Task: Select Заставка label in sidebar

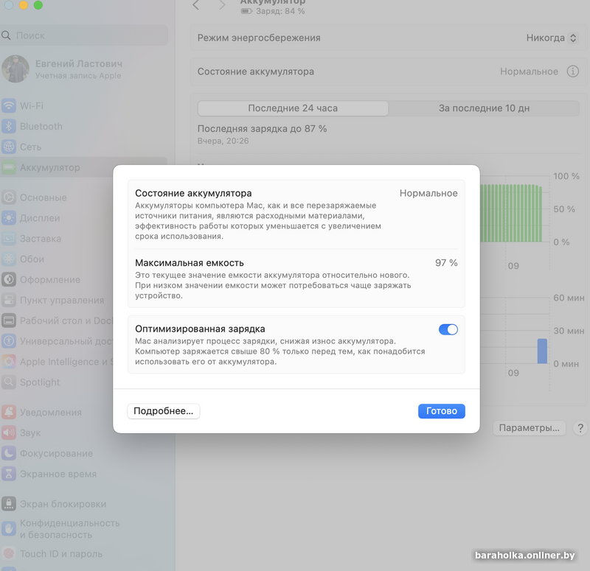Action: click(41, 238)
